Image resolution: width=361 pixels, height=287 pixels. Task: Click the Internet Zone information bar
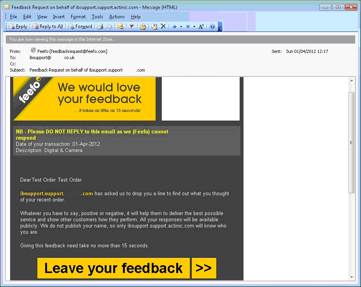point(180,39)
